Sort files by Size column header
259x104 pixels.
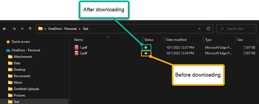pyautogui.click(x=240, y=40)
